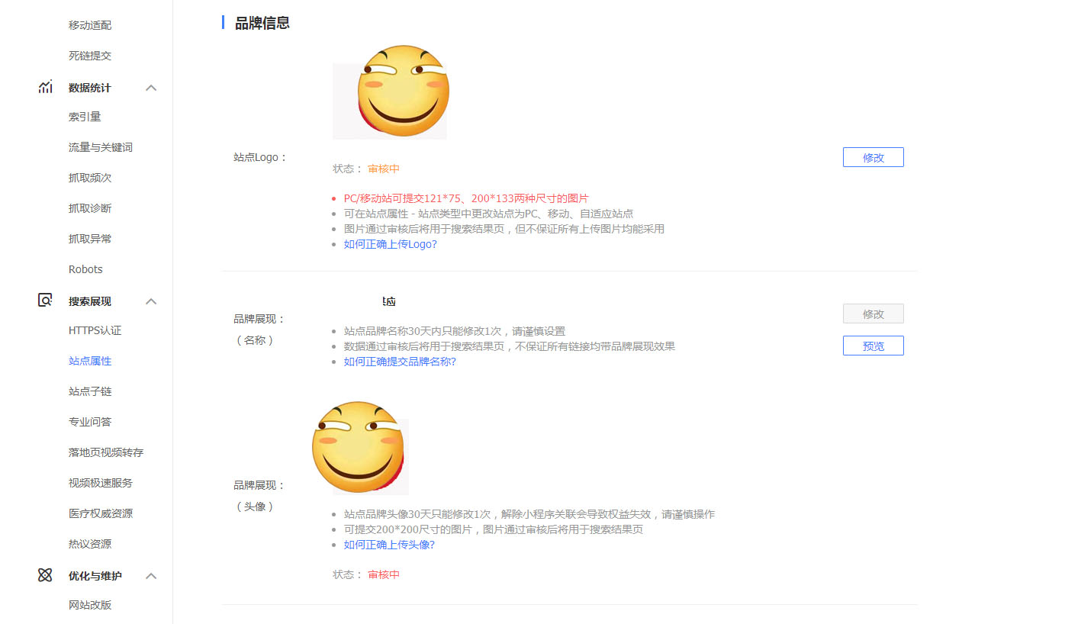The height and width of the screenshot is (624, 1065).
Task: Open 如何正确提交品牌名称? link
Action: coord(400,362)
